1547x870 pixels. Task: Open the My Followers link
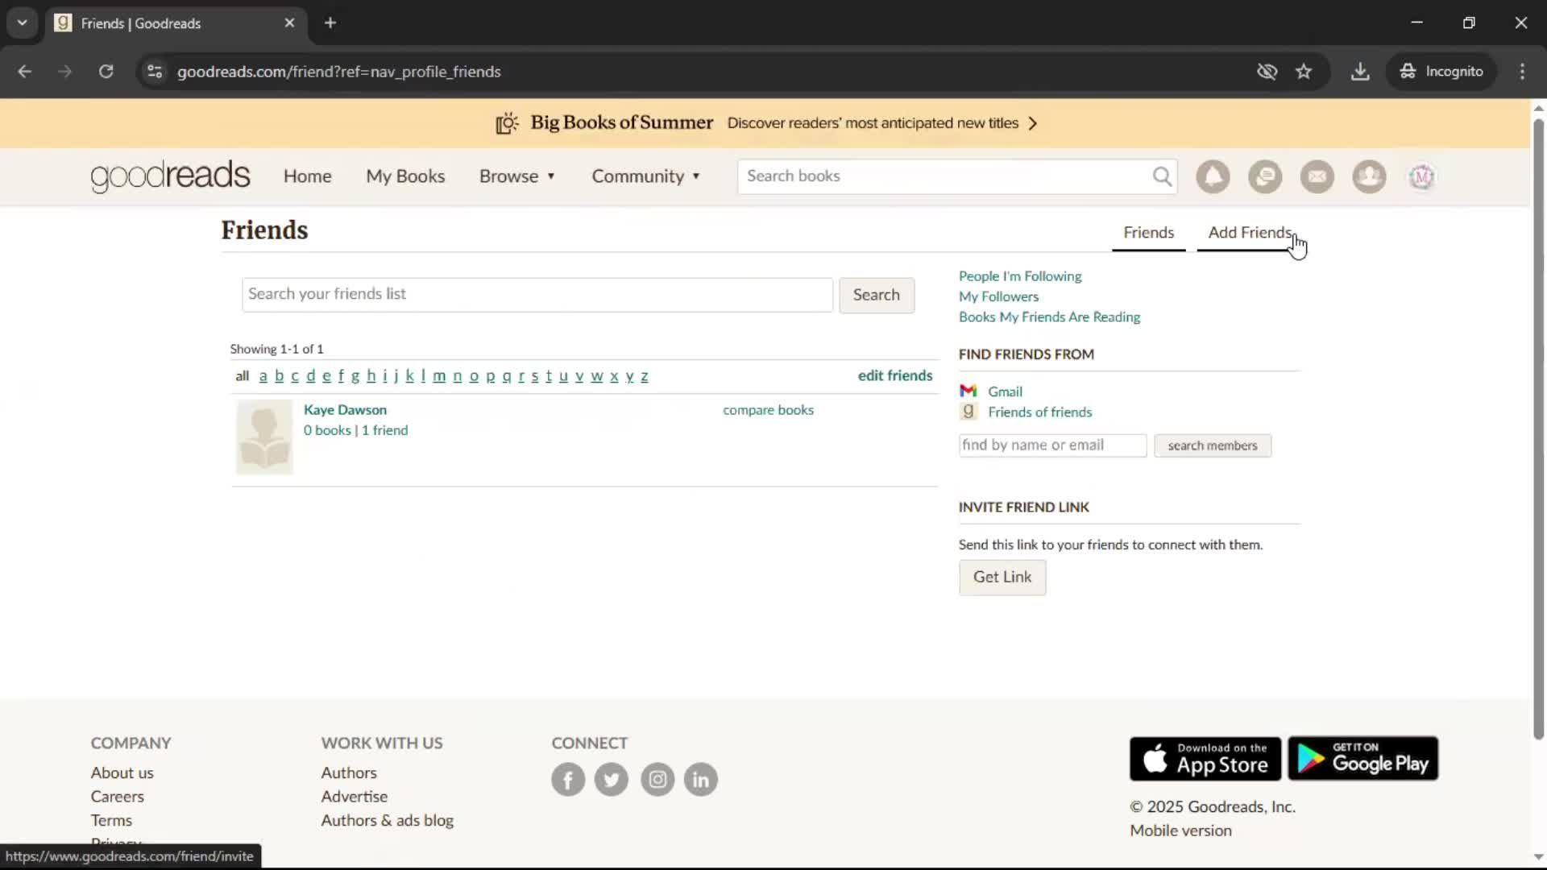tap(998, 296)
